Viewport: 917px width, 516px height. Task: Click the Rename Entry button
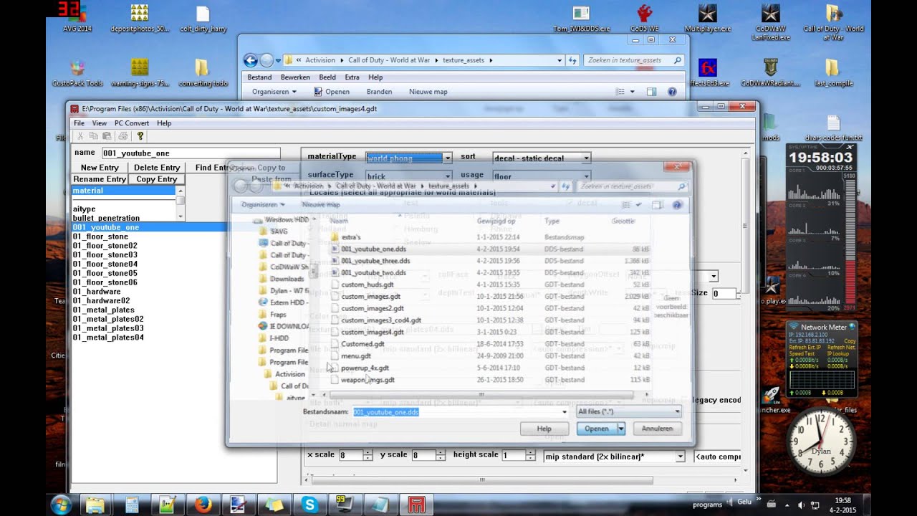[100, 179]
